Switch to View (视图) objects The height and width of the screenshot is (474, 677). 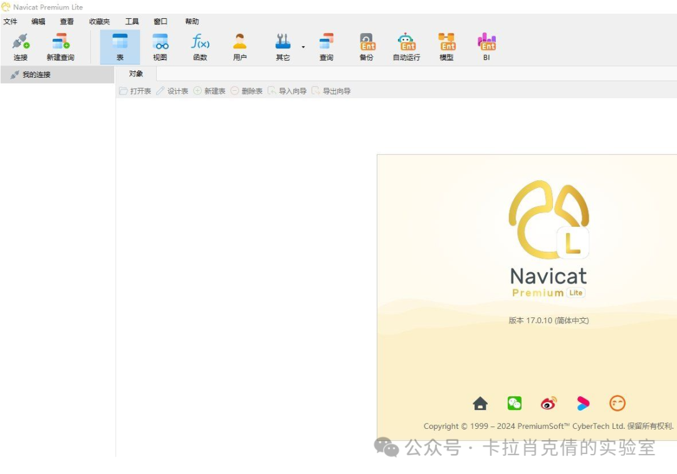coord(160,47)
